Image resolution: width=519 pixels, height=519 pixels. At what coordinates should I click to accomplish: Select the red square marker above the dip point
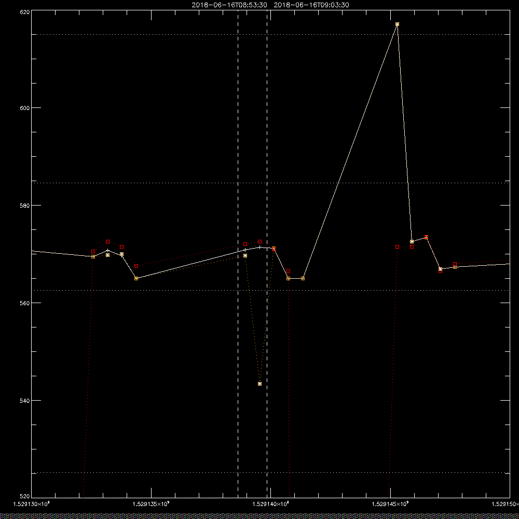click(x=260, y=242)
